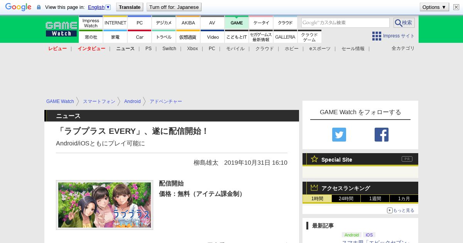Viewport: 463px width, 243px height.
Task: Select the 24時間 ranking tab
Action: pyautogui.click(x=346, y=199)
